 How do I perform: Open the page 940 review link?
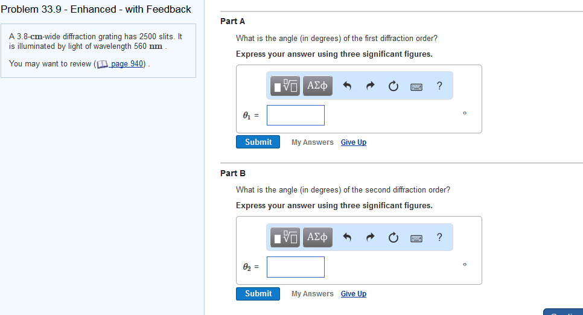pos(127,64)
